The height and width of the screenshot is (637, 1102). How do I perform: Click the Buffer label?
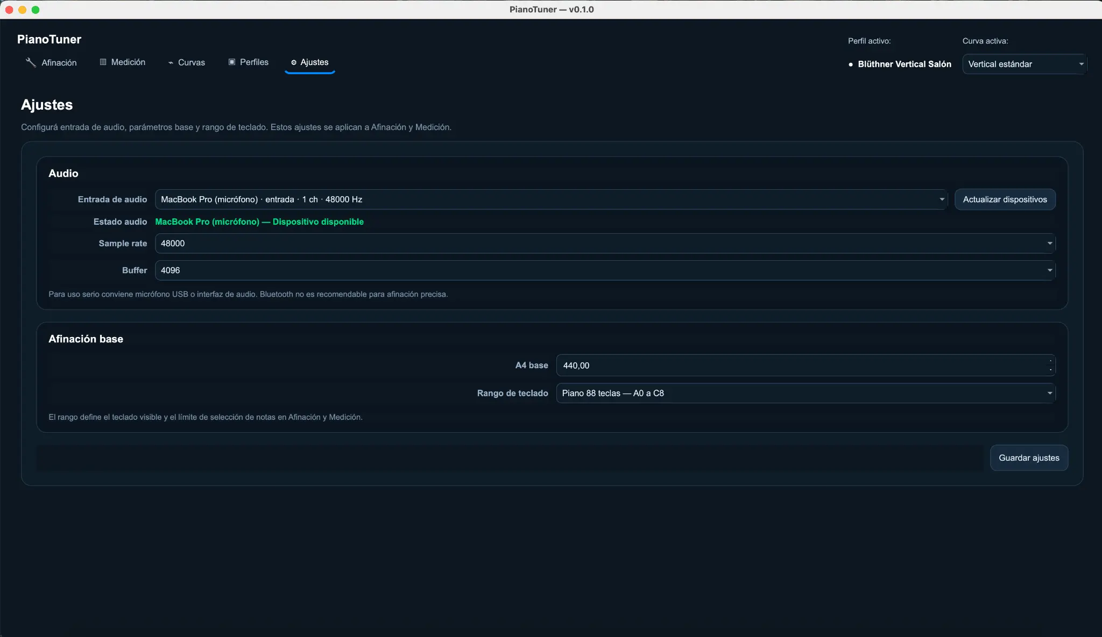pyautogui.click(x=135, y=270)
